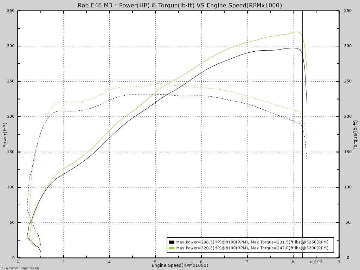Click the Power(HP) left axis label
The image size is (360, 270).
tap(5, 135)
